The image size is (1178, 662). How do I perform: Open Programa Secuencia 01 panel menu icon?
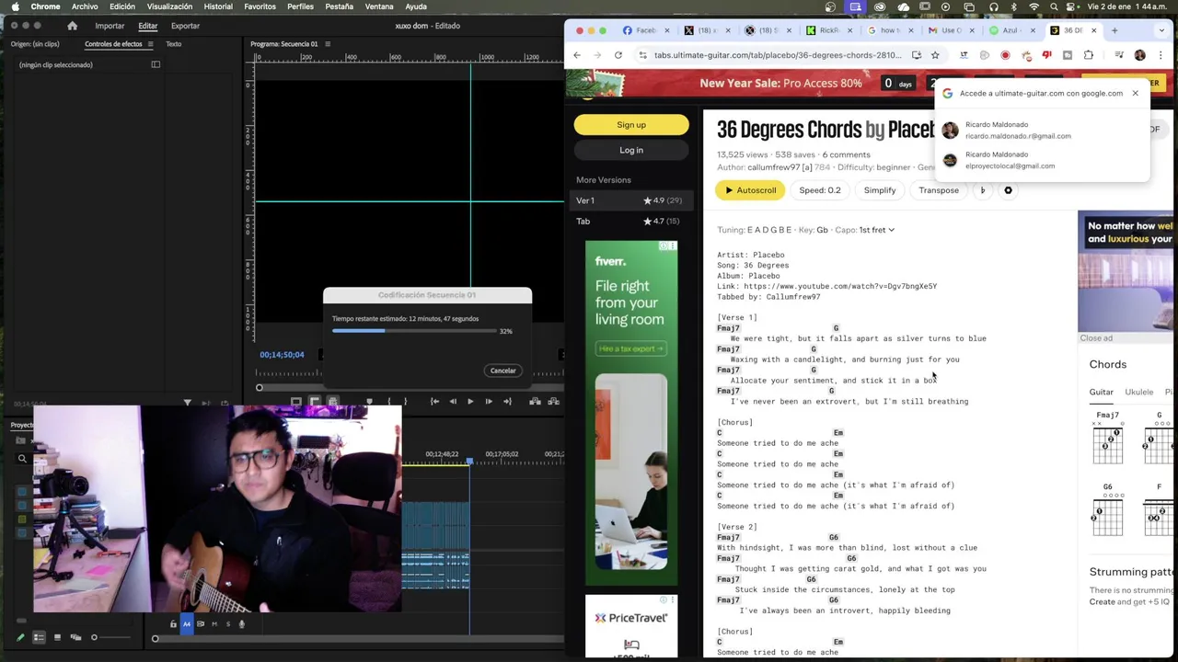pos(328,44)
